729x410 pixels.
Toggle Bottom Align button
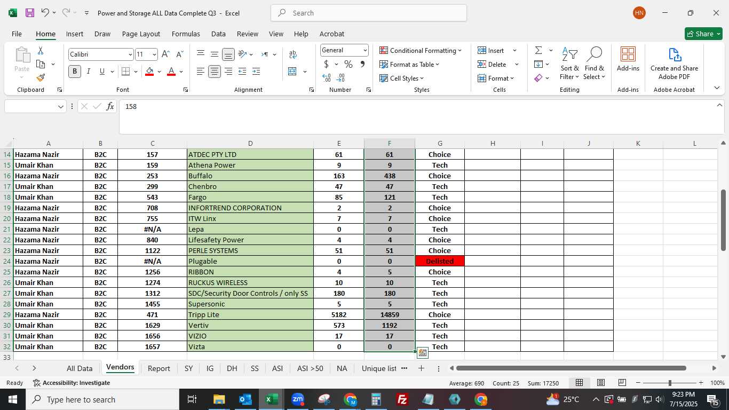[x=228, y=54]
